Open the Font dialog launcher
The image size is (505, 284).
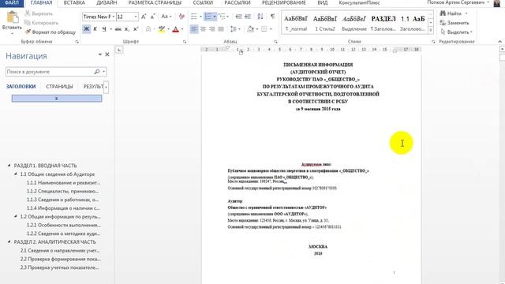[x=185, y=42]
